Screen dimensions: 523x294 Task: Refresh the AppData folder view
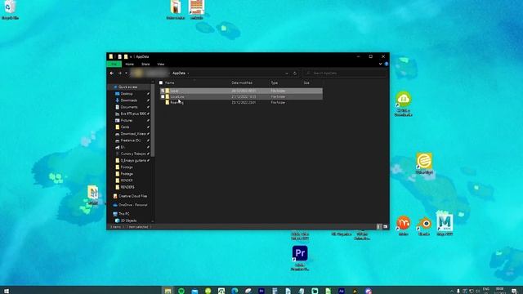[x=295, y=73]
